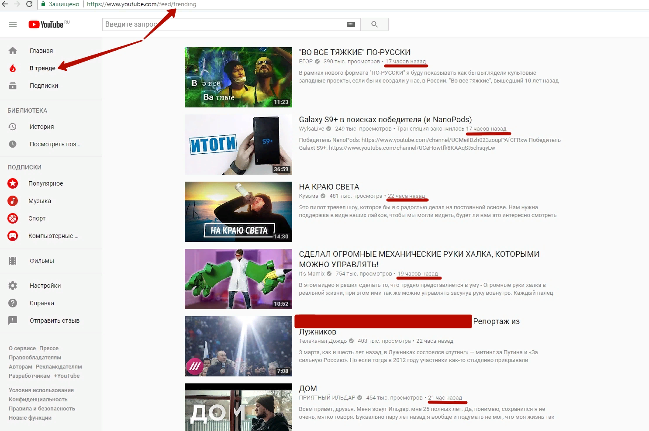Open the Музыка subscription channel
Image resolution: width=649 pixels, height=431 pixels.
tap(40, 201)
